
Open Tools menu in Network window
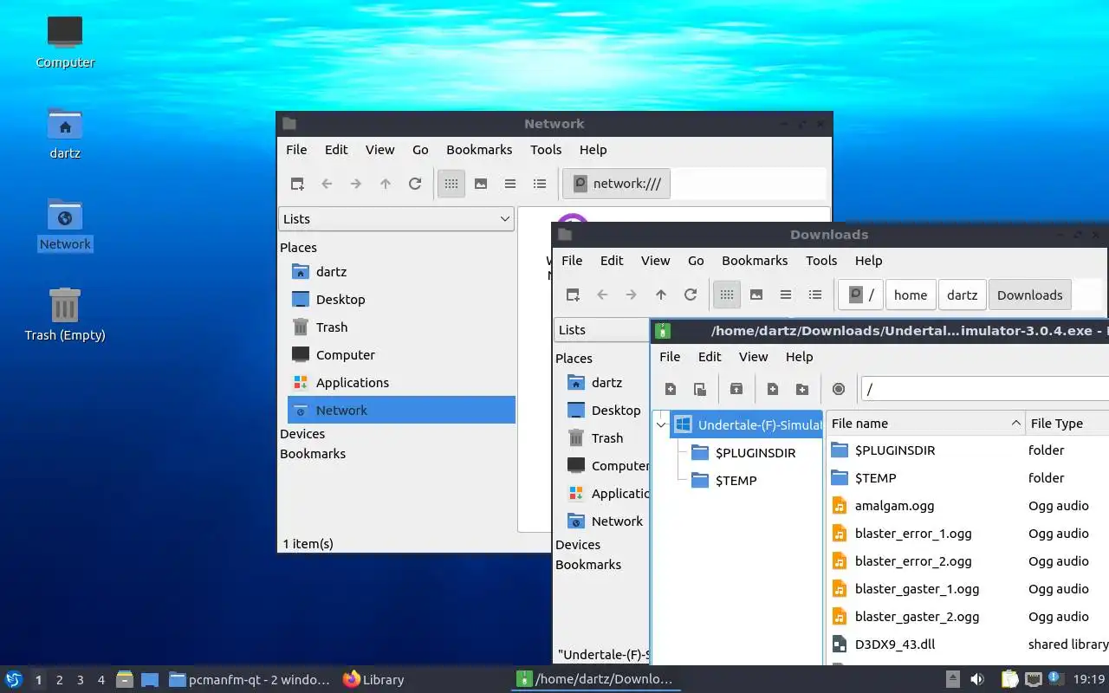(x=546, y=150)
